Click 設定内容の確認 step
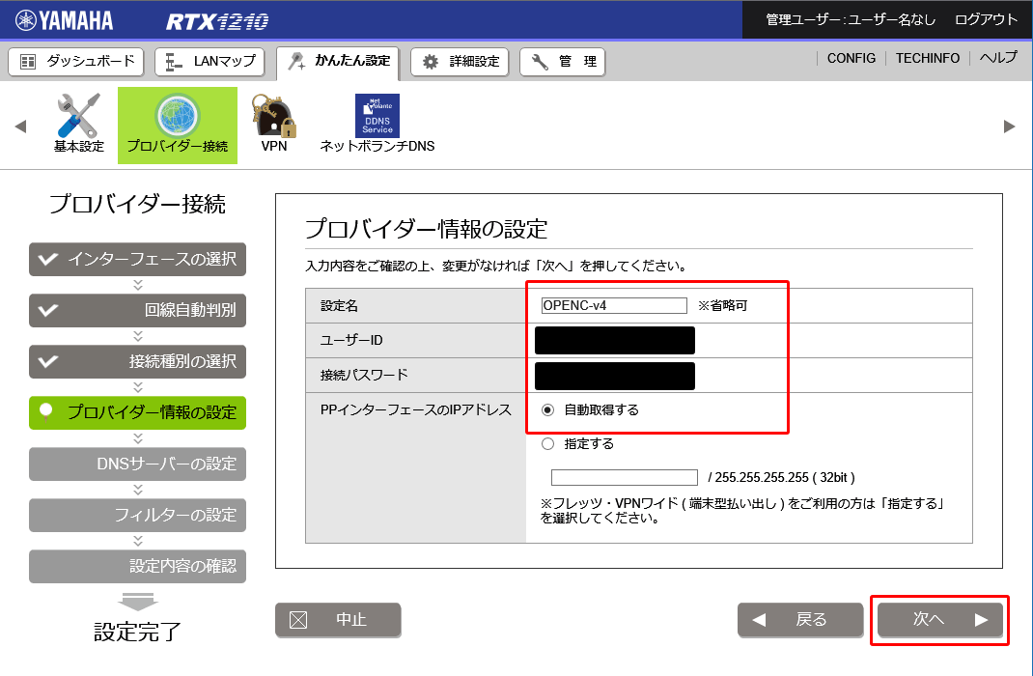 pos(138,566)
